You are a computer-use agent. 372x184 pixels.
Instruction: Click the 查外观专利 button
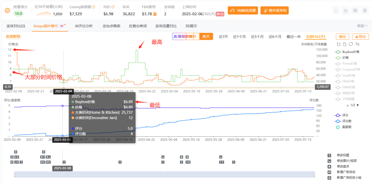[275, 10]
